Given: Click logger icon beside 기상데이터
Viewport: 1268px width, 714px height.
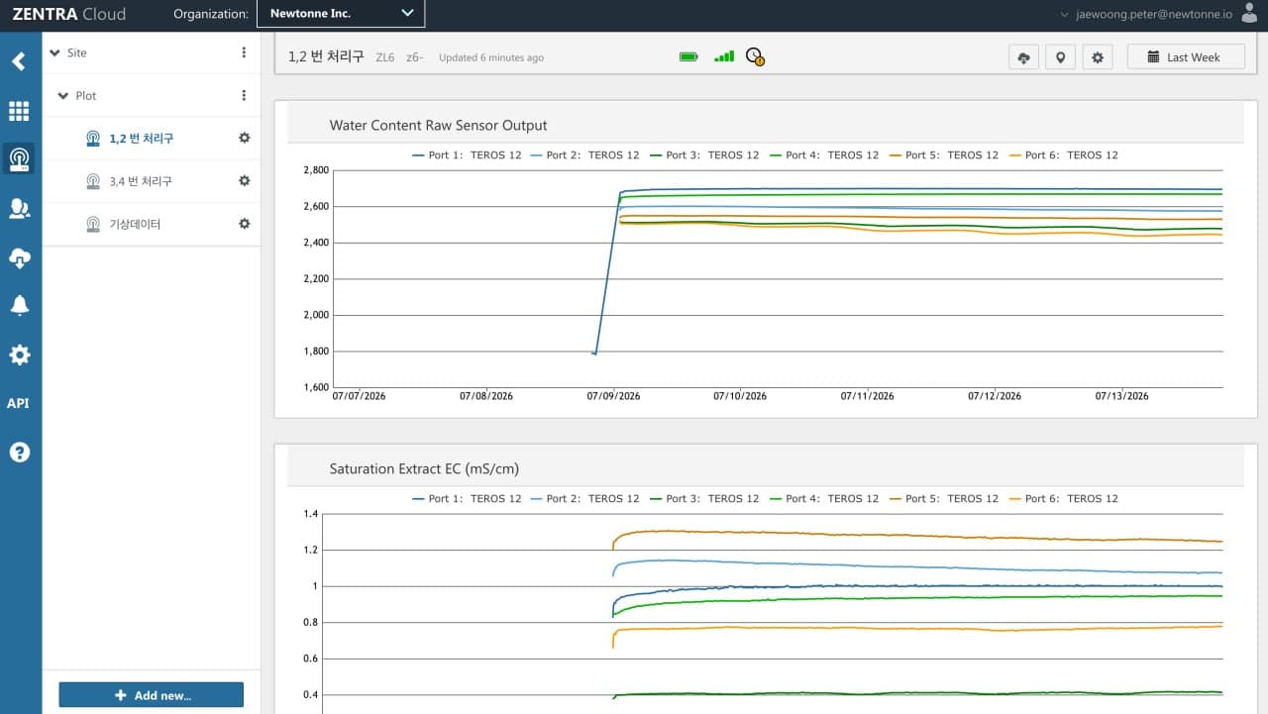Looking at the screenshot, I should [93, 225].
